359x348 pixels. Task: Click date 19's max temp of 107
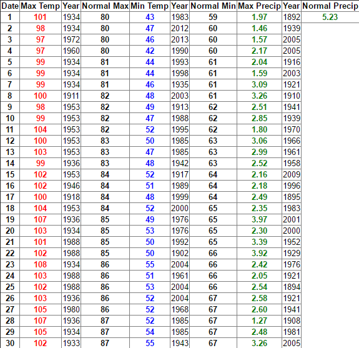[41, 219]
